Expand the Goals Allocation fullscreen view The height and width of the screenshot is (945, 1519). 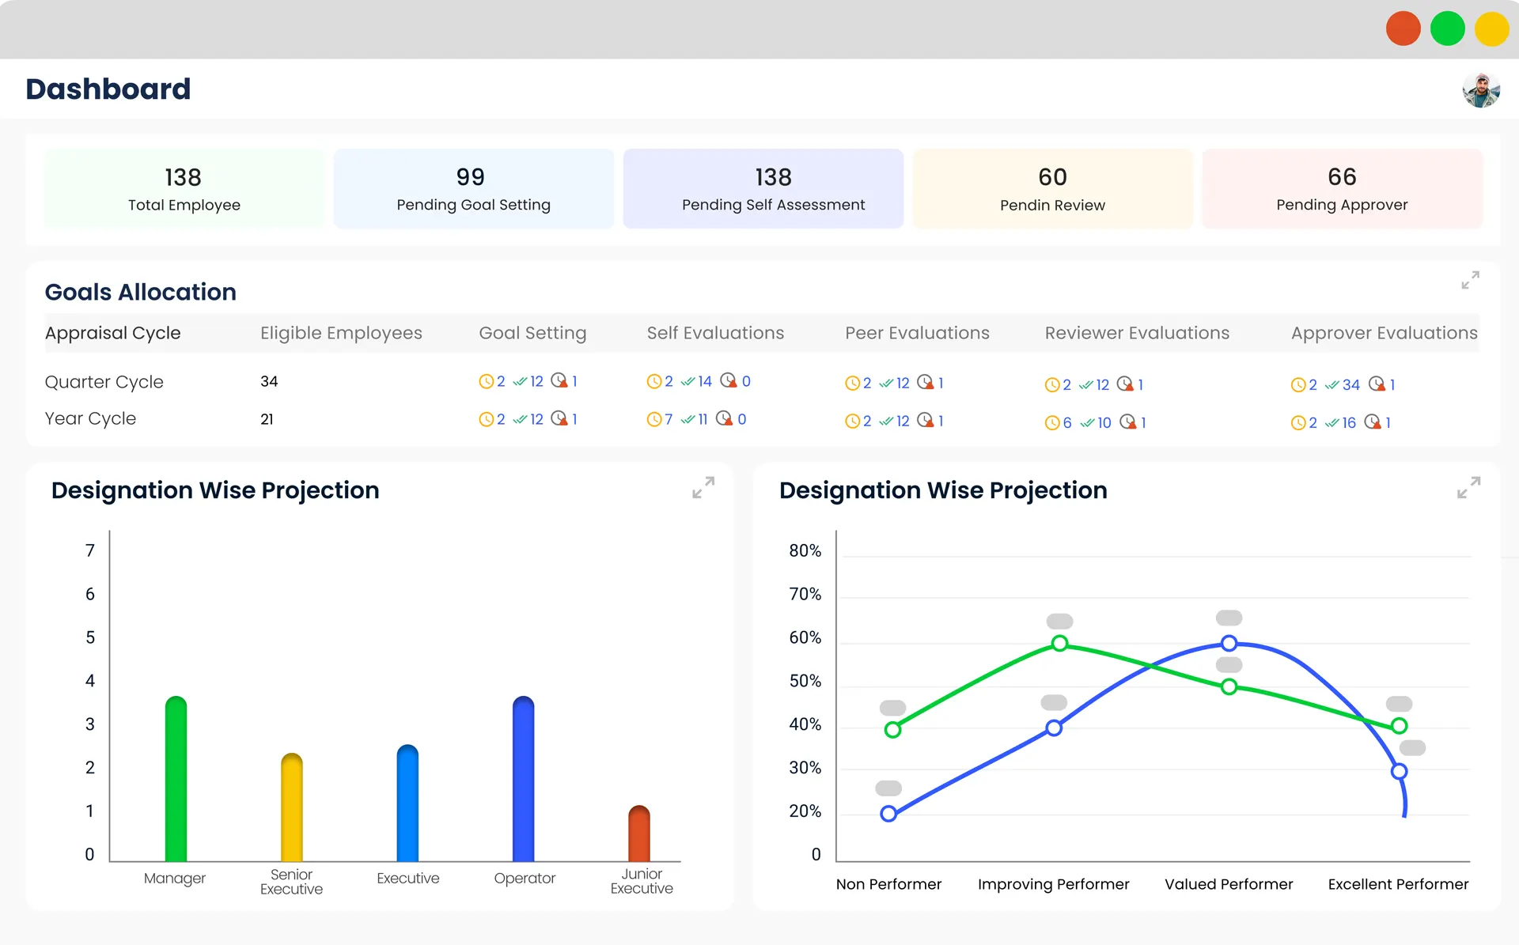(1470, 281)
